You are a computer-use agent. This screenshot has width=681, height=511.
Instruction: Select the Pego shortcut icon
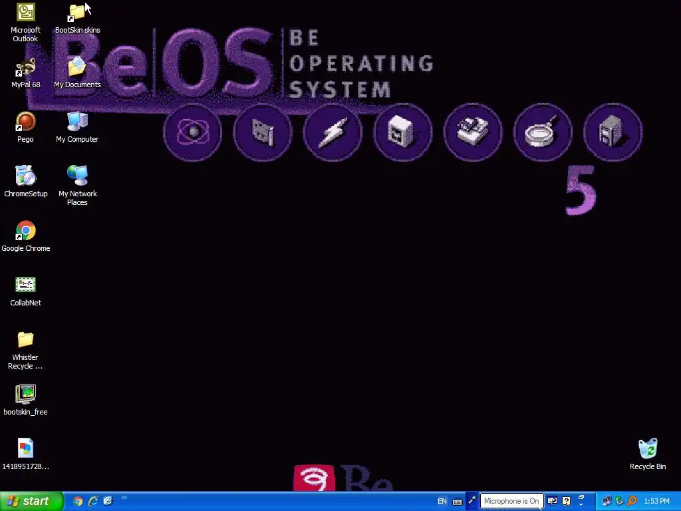26,128
